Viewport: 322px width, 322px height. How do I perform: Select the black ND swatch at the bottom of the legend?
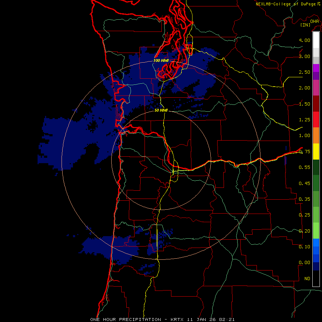pos(316,278)
